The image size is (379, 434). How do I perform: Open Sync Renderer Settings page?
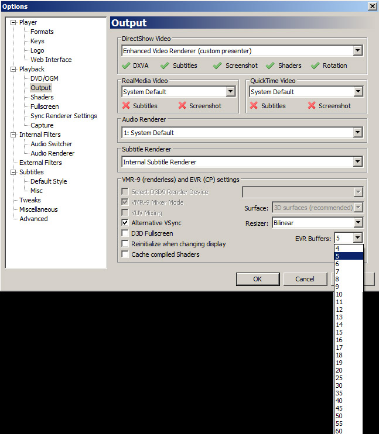(x=64, y=116)
